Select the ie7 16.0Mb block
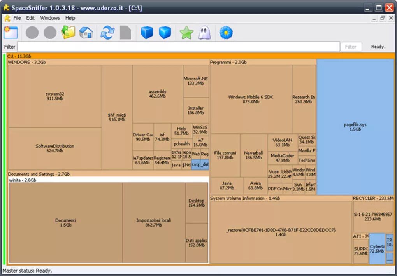 click(x=200, y=142)
